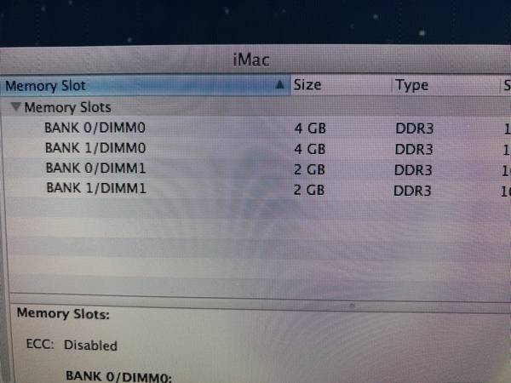
Task: Collapse the Memory Slots disclosure triangle
Action: pos(16,108)
